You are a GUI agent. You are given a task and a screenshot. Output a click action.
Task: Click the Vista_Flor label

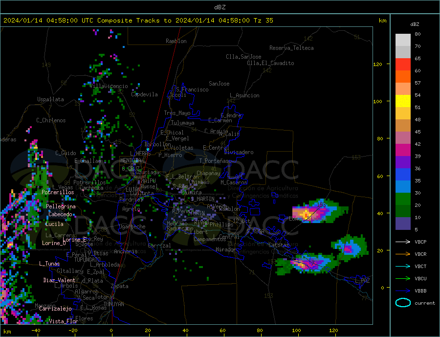tap(64, 321)
